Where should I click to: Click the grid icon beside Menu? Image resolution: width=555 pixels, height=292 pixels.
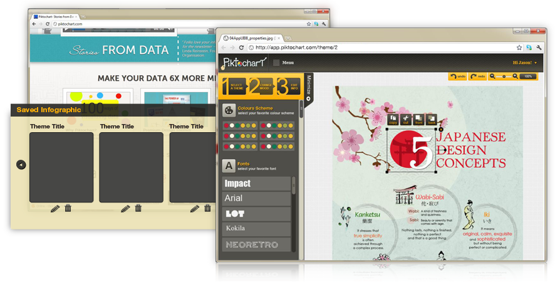[x=276, y=63]
